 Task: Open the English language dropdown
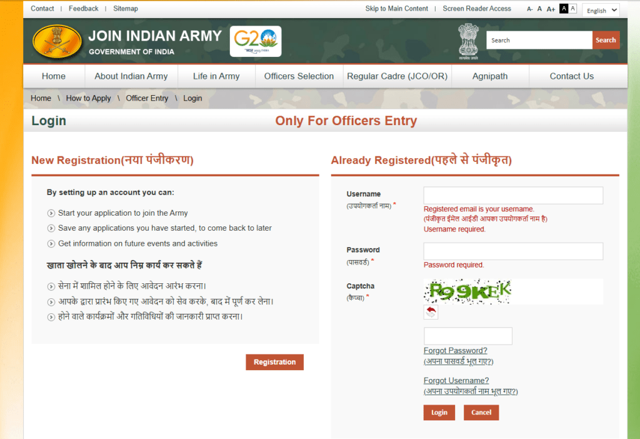click(601, 11)
